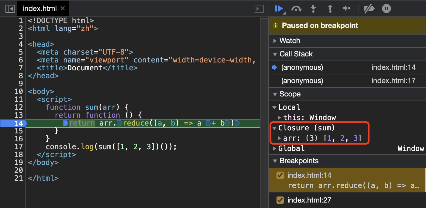Uncheck the index.html:14 breakpoint
Screen dimensions: 426x208
point(280,175)
